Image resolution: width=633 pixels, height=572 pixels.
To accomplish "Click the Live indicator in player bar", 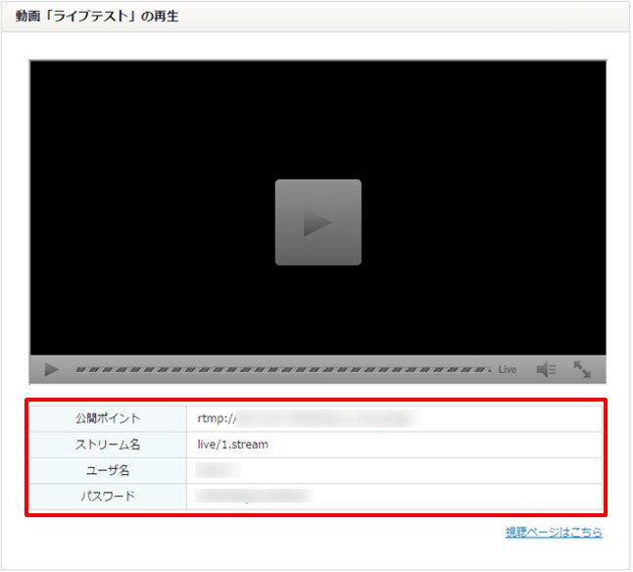I will coord(507,370).
